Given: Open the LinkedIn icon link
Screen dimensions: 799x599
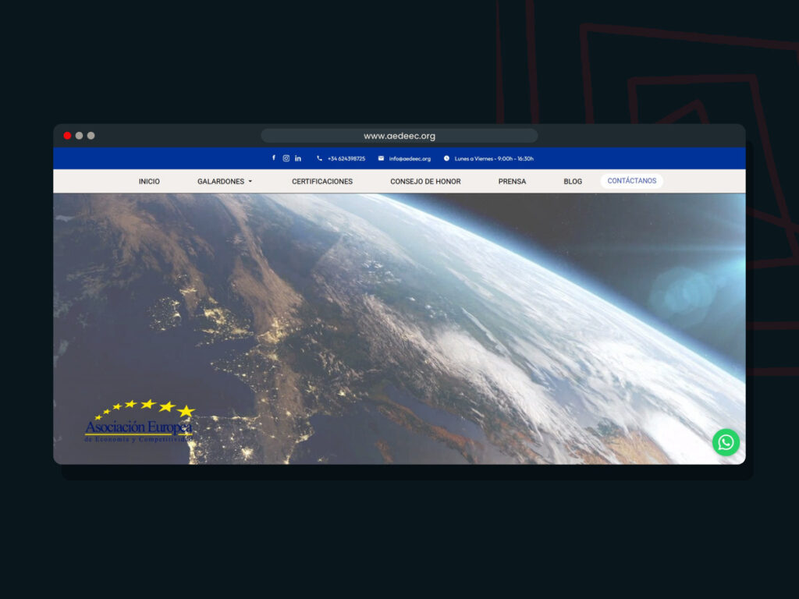Looking at the screenshot, I should click(297, 158).
